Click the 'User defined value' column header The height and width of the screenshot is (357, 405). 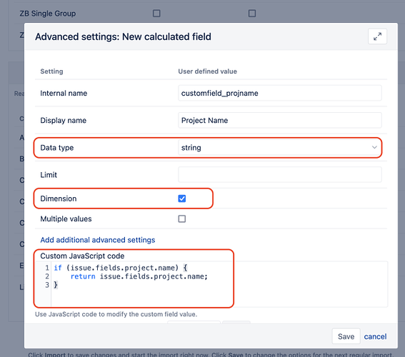(207, 71)
